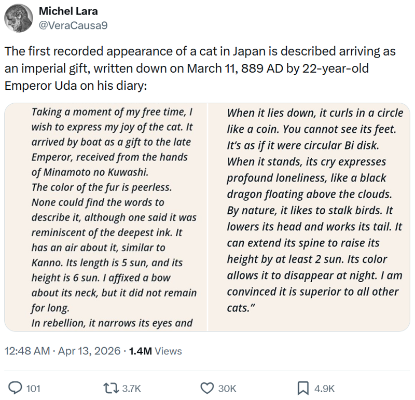Open Michel Lara's profile avatar
The width and height of the screenshot is (415, 400).
[19, 18]
